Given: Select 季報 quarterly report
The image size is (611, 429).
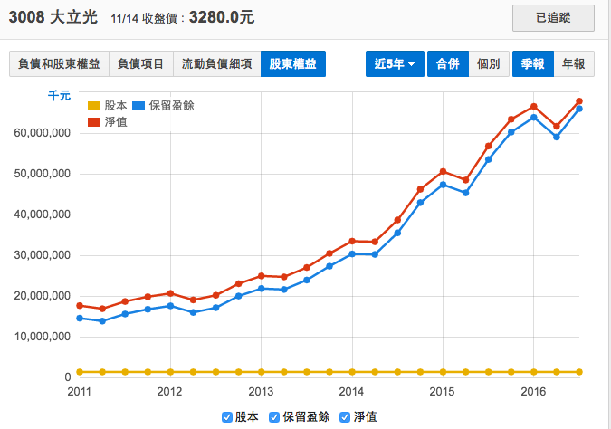Looking at the screenshot, I should tap(533, 63).
